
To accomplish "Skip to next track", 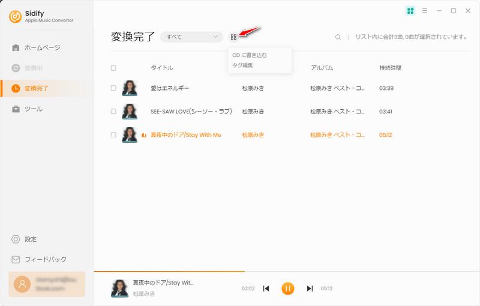I will 310,288.
